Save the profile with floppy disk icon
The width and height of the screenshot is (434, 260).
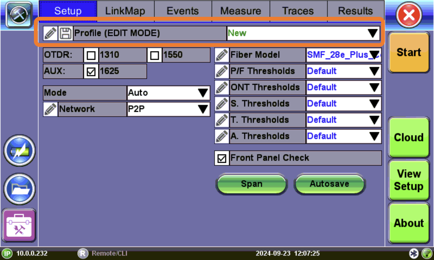[65, 33]
